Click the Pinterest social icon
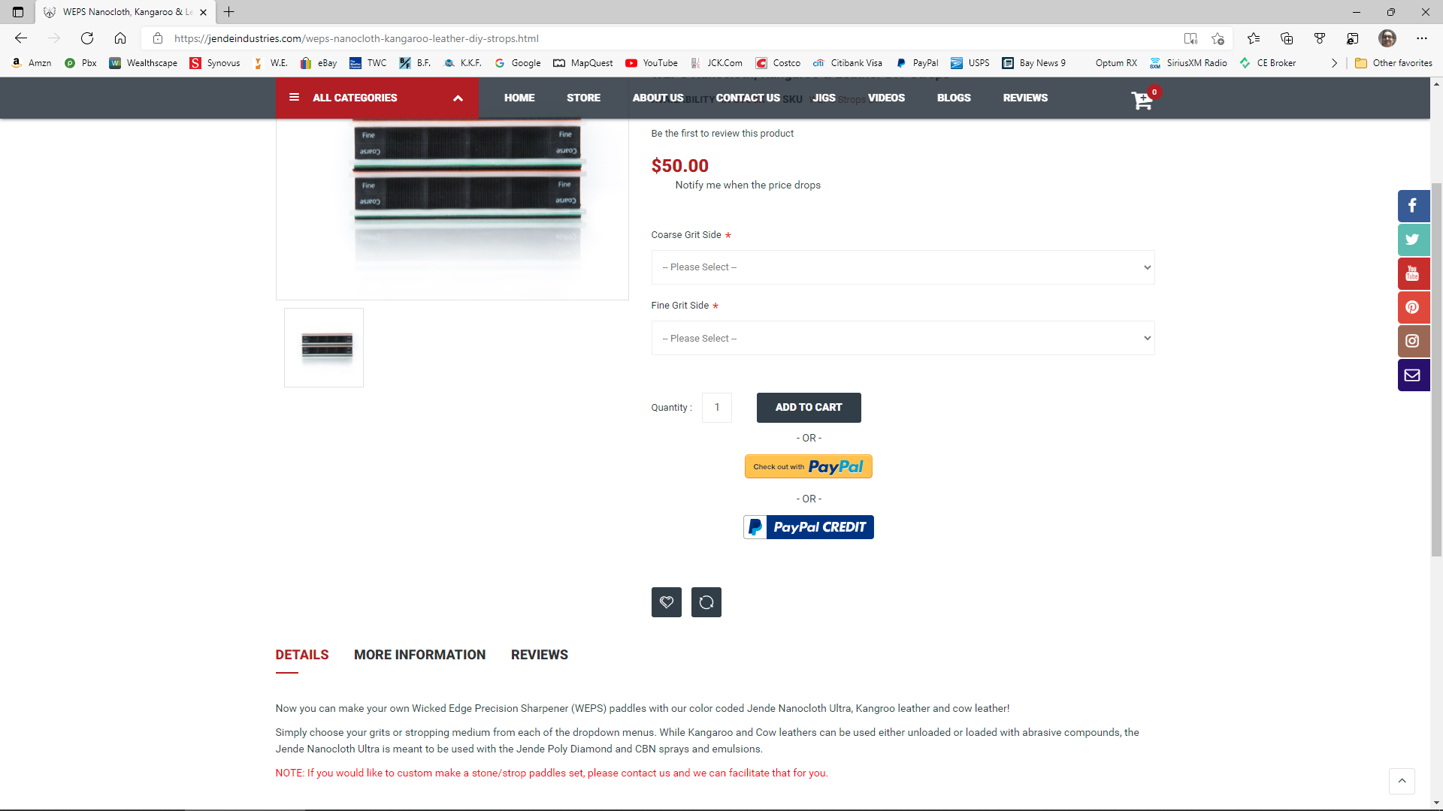 coord(1413,307)
